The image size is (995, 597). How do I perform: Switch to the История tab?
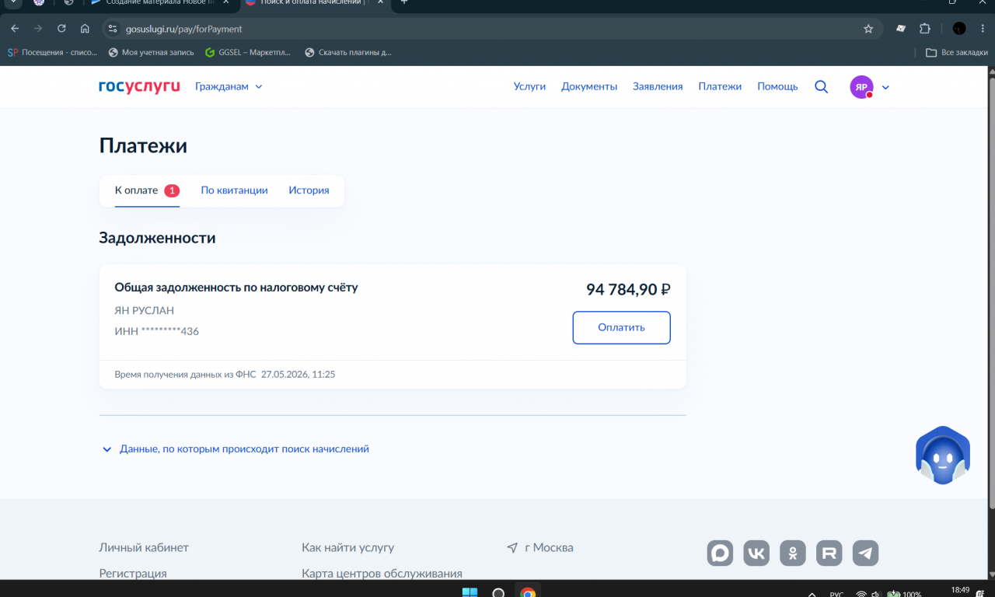click(309, 190)
